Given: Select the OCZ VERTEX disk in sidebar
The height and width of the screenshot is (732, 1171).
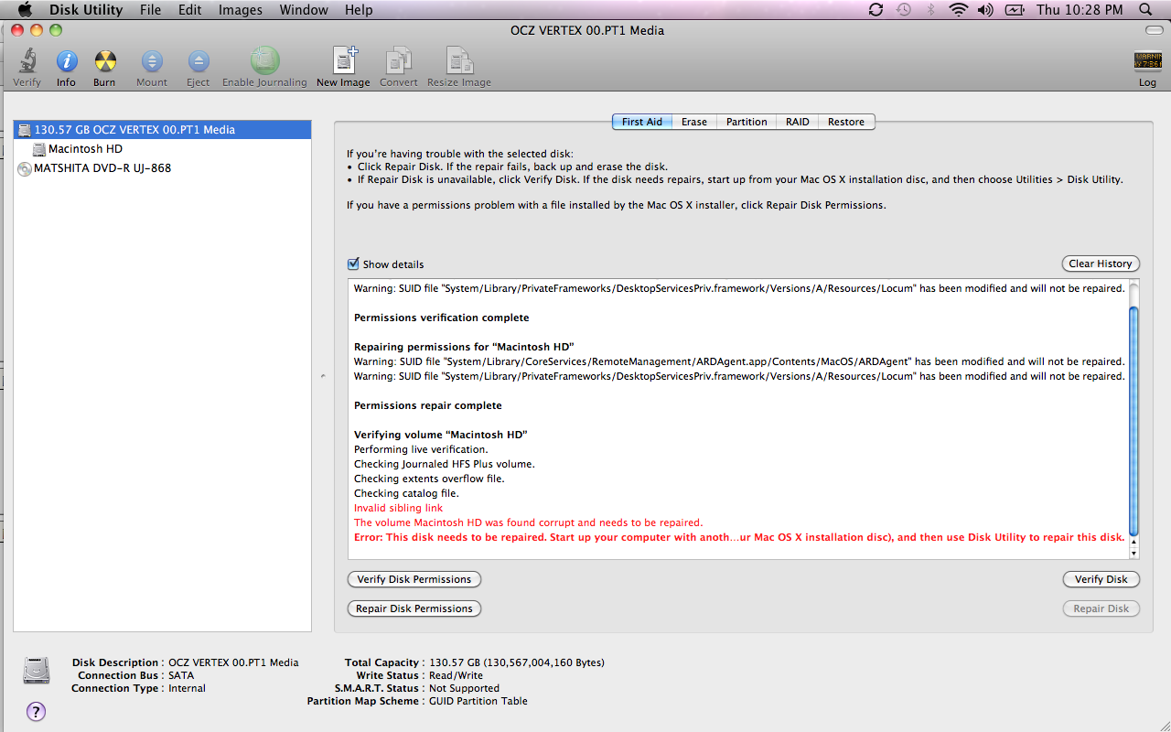Looking at the screenshot, I should 163,130.
